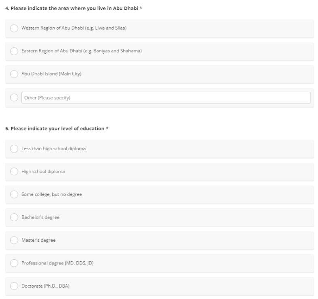This screenshot has width=318, height=299.
Task: Click the 'Master's degree' label text
Action: coord(38,240)
